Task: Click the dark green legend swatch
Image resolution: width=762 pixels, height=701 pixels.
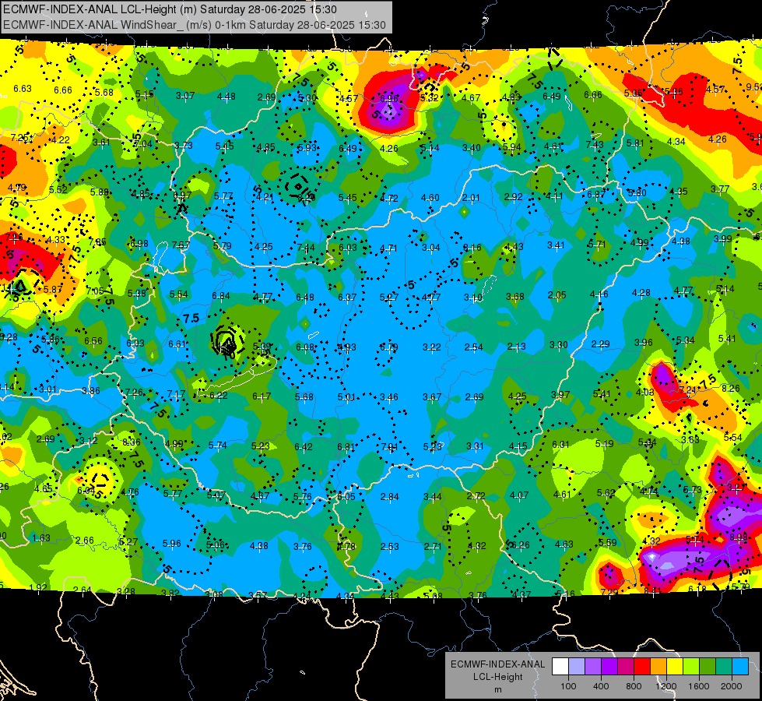Action: [x=707, y=667]
